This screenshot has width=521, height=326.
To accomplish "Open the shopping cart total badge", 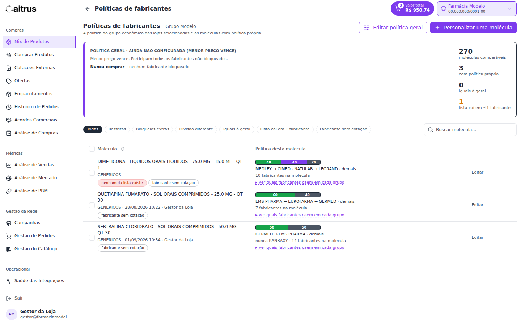I will click(412, 8).
